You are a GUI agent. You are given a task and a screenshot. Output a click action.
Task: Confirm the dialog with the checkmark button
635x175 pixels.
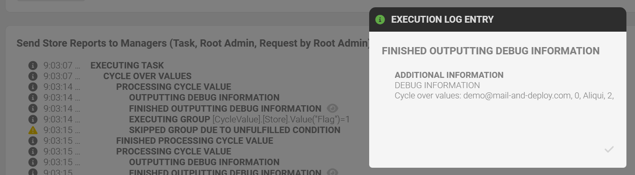[x=609, y=149]
